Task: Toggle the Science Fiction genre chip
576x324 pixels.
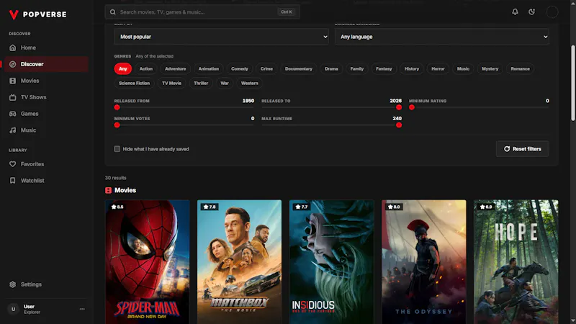Action: (134, 83)
